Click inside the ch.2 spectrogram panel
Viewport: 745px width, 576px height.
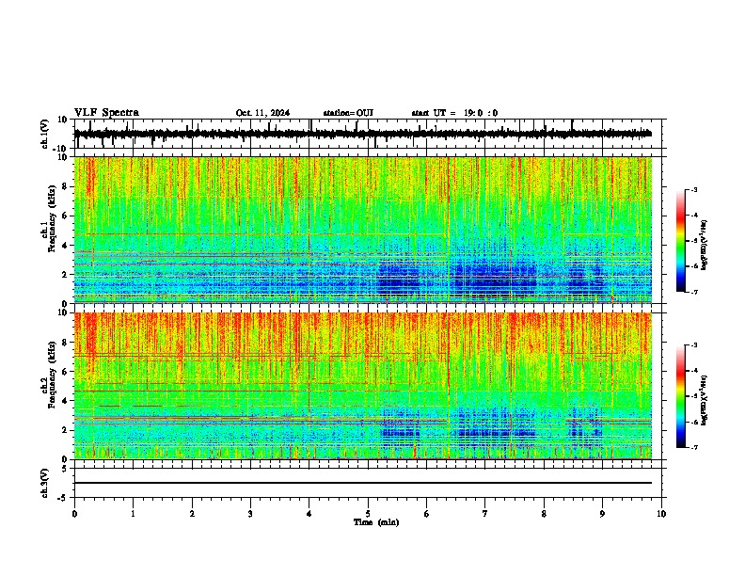(x=363, y=386)
